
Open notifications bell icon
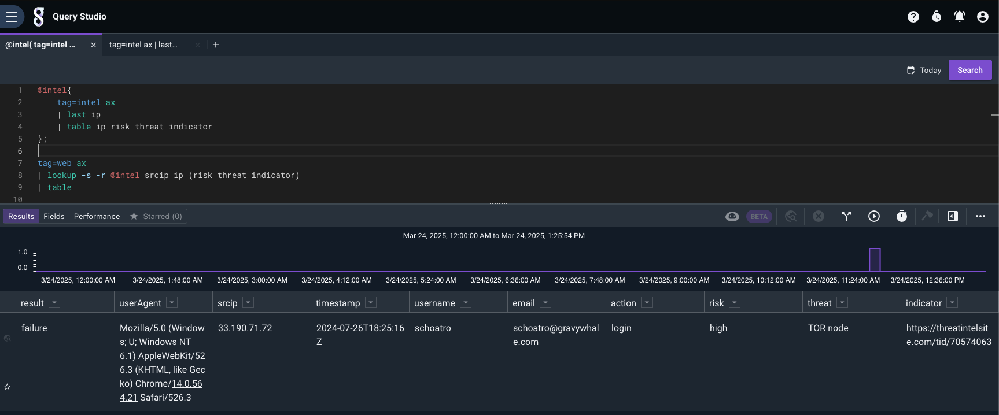[959, 17]
